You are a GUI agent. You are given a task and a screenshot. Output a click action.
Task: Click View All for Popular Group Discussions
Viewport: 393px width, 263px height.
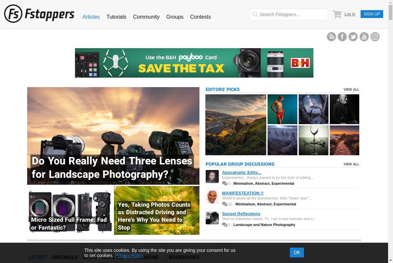coord(351,164)
